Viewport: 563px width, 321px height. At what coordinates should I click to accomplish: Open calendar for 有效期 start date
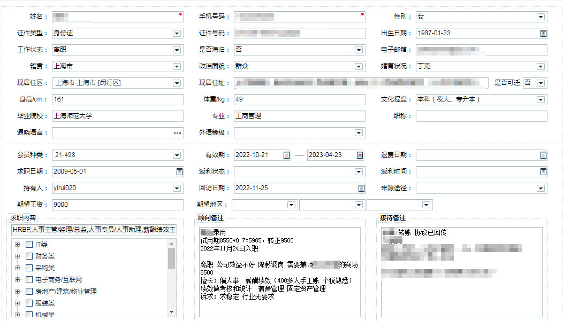[286, 155]
